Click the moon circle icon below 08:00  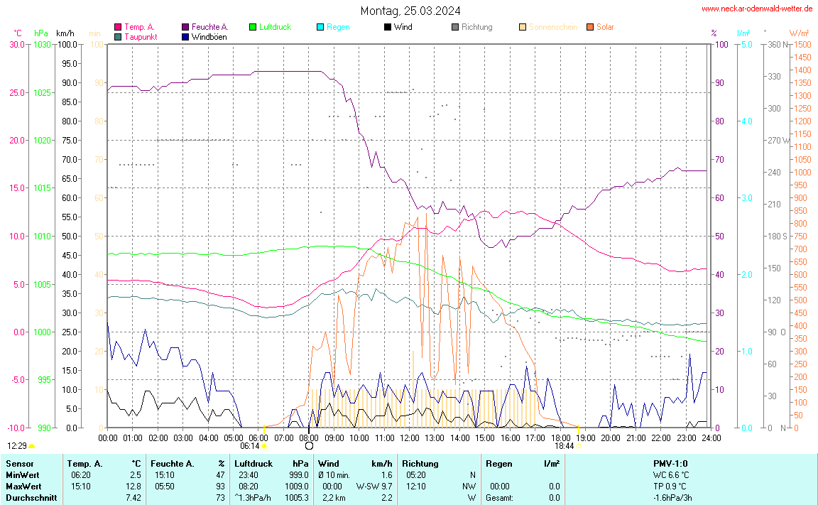309,446
